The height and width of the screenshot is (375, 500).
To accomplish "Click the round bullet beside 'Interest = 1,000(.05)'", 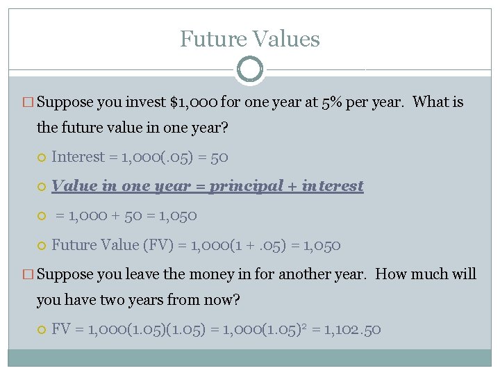I will coord(42,158).
